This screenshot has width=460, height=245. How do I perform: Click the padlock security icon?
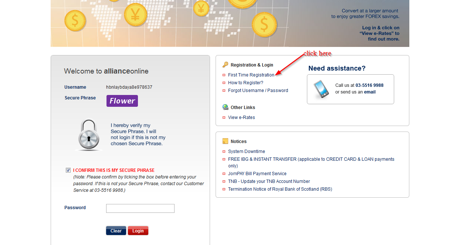(x=89, y=135)
